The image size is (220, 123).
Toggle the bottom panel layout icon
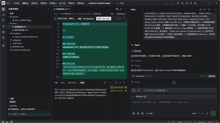pyautogui.click(x=182, y=3)
